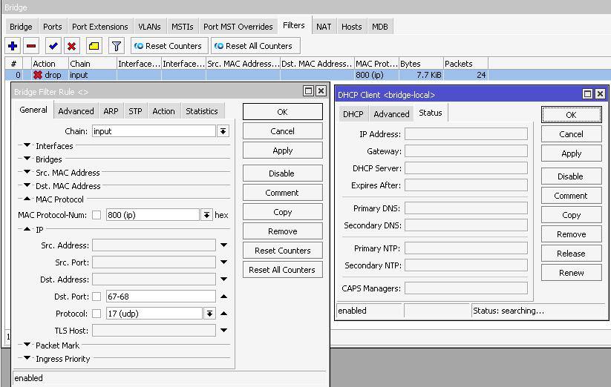Maximize the DHCP Client window
Image resolution: width=611 pixels, height=387 pixels.
[588, 93]
